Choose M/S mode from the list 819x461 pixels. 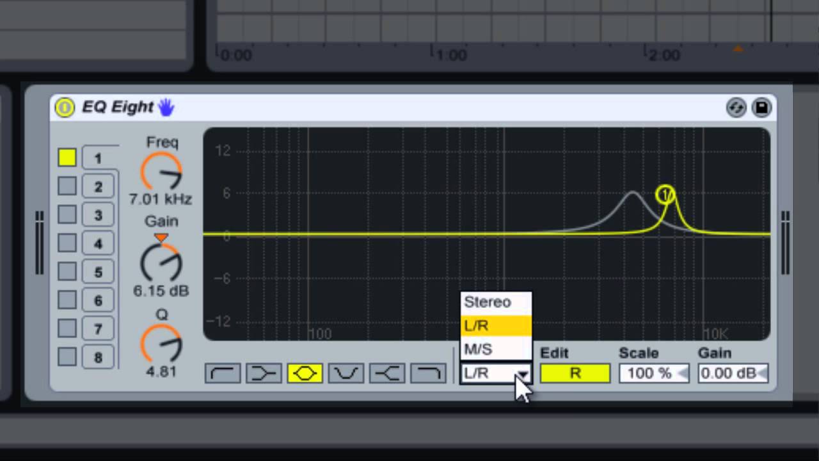496,350
